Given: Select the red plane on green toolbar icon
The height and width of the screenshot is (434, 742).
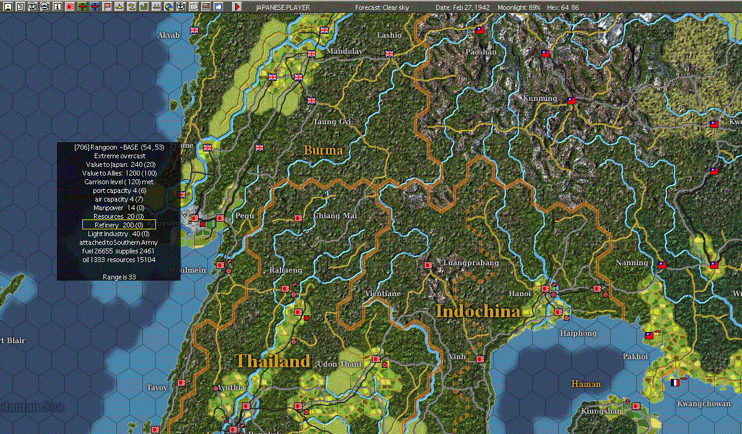Looking at the screenshot, I should (x=82, y=7).
